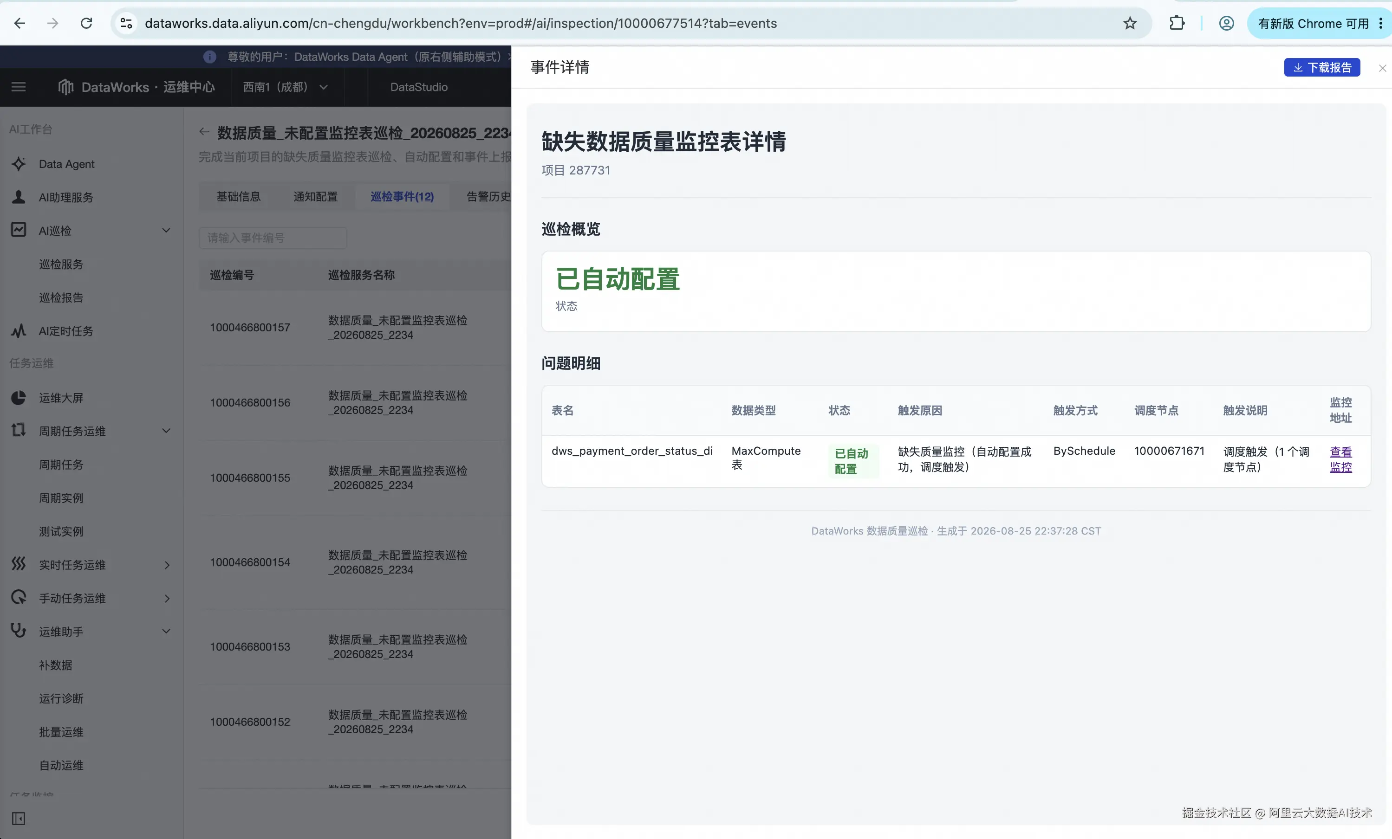Switch to the 告警历史 tab
1392x839 pixels.
488,196
